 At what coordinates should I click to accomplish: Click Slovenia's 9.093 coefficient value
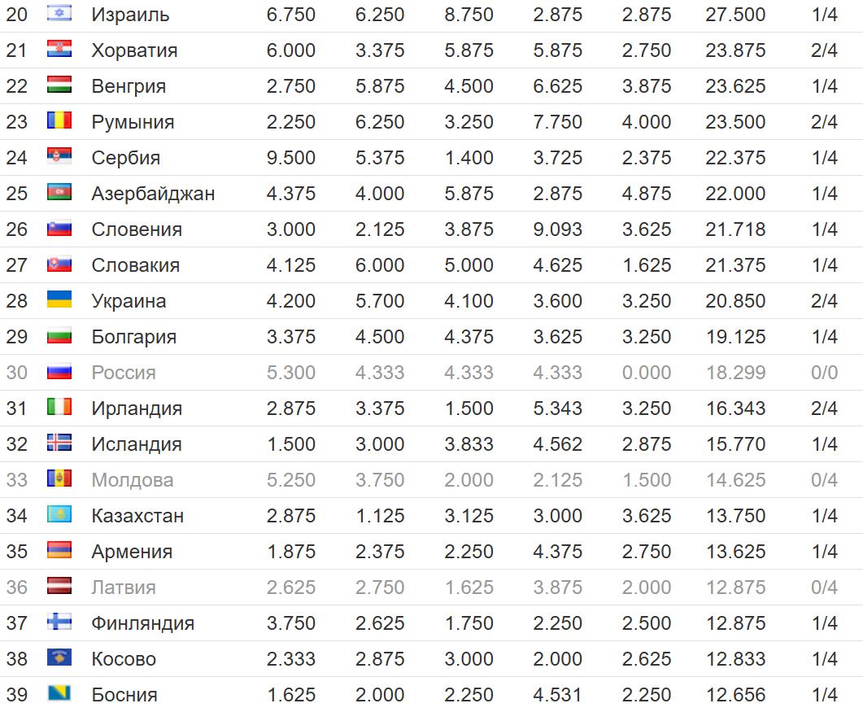tap(558, 229)
